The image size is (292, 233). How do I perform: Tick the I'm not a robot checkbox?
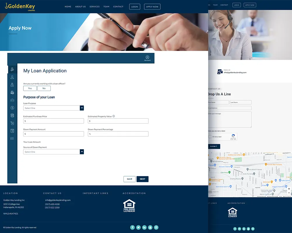pyautogui.click(x=210, y=137)
